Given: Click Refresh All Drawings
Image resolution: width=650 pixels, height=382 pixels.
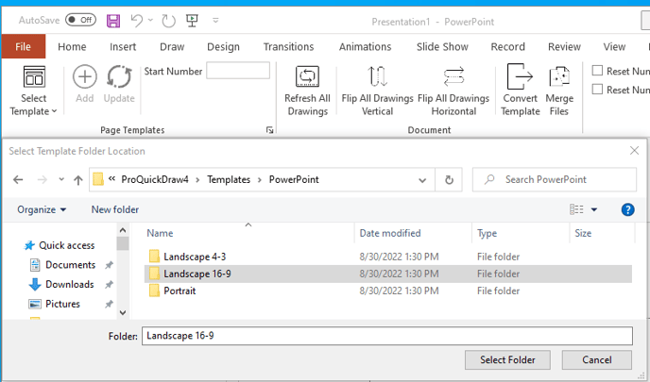Looking at the screenshot, I should click(307, 91).
